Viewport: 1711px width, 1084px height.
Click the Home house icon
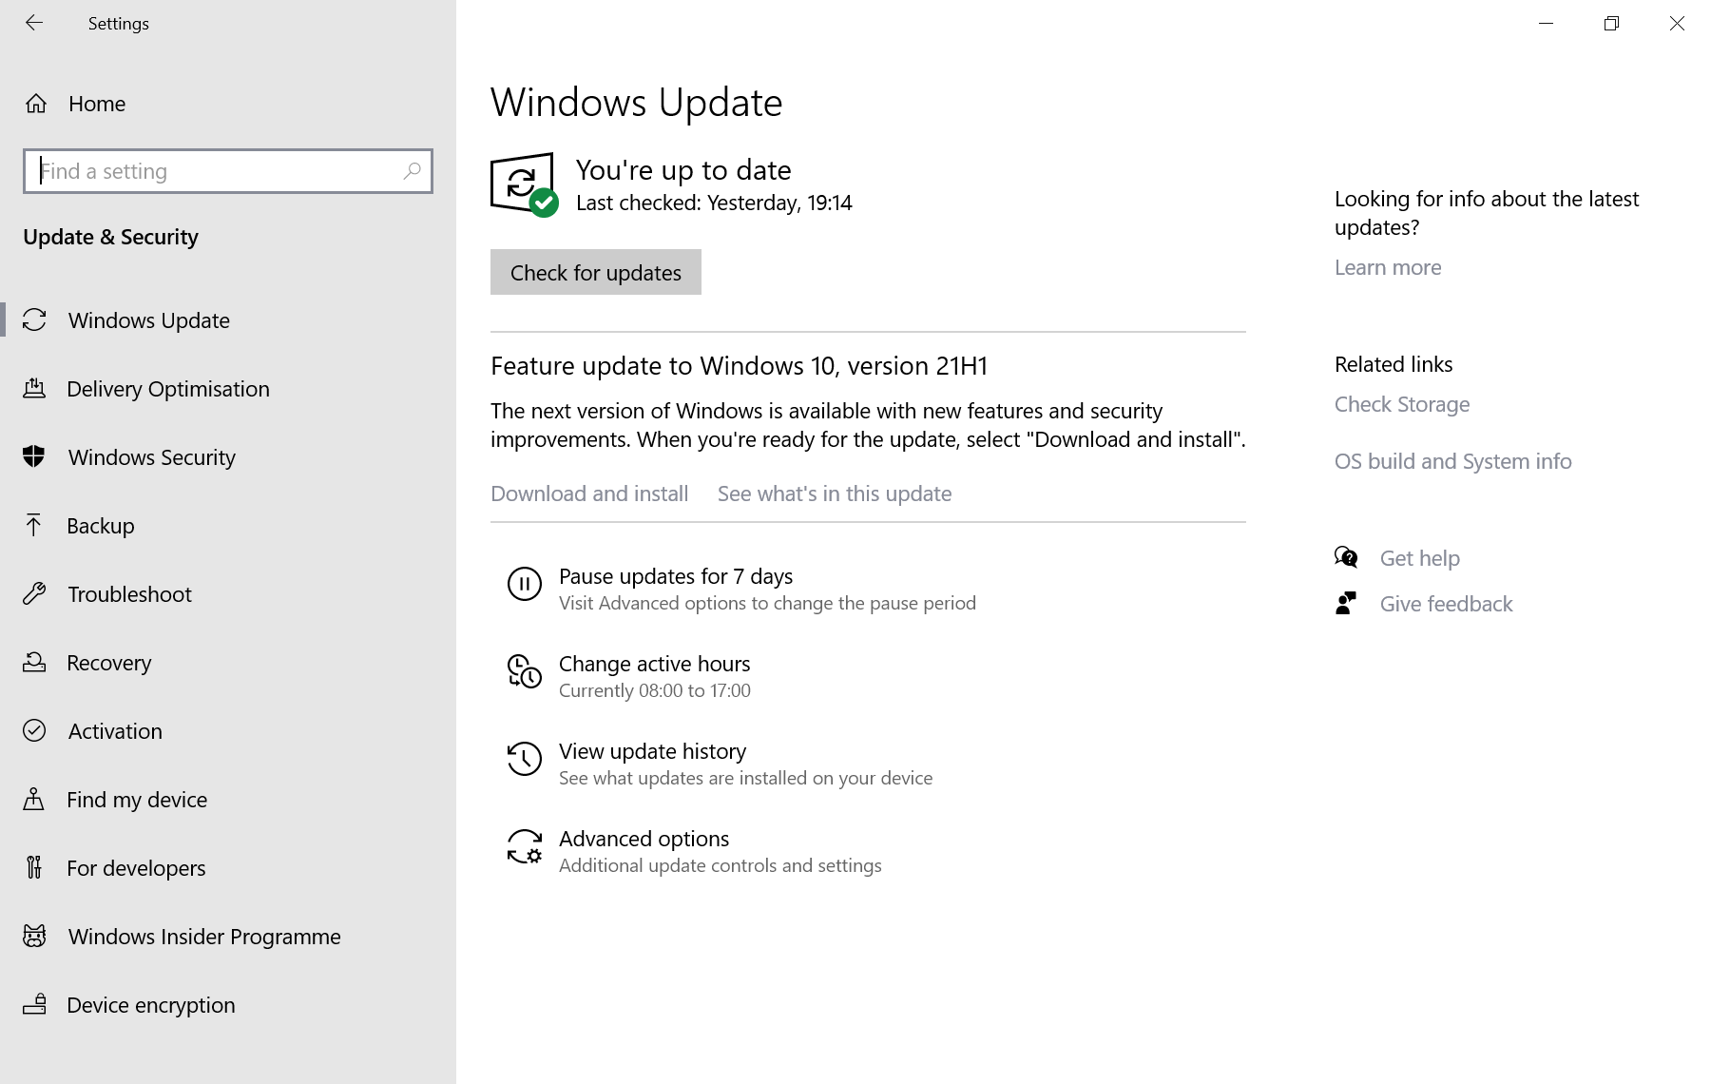(36, 104)
